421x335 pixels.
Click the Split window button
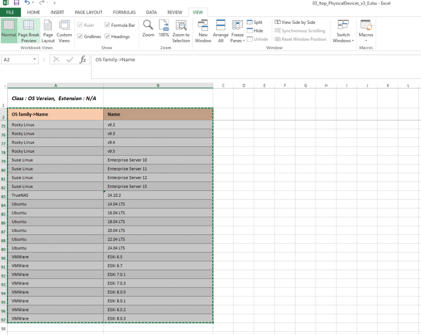[x=254, y=23]
